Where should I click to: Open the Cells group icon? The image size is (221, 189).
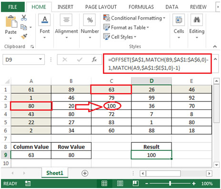coord(179,20)
